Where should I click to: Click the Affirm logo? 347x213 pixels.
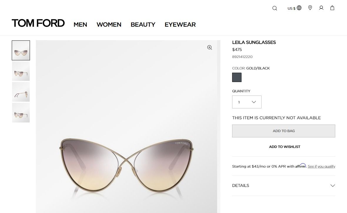coord(301,166)
